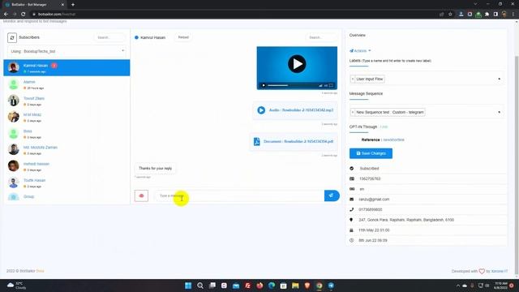This screenshot has height=292, width=519.
Task: Open the browser extensions puzzle icon
Action: (487, 15)
